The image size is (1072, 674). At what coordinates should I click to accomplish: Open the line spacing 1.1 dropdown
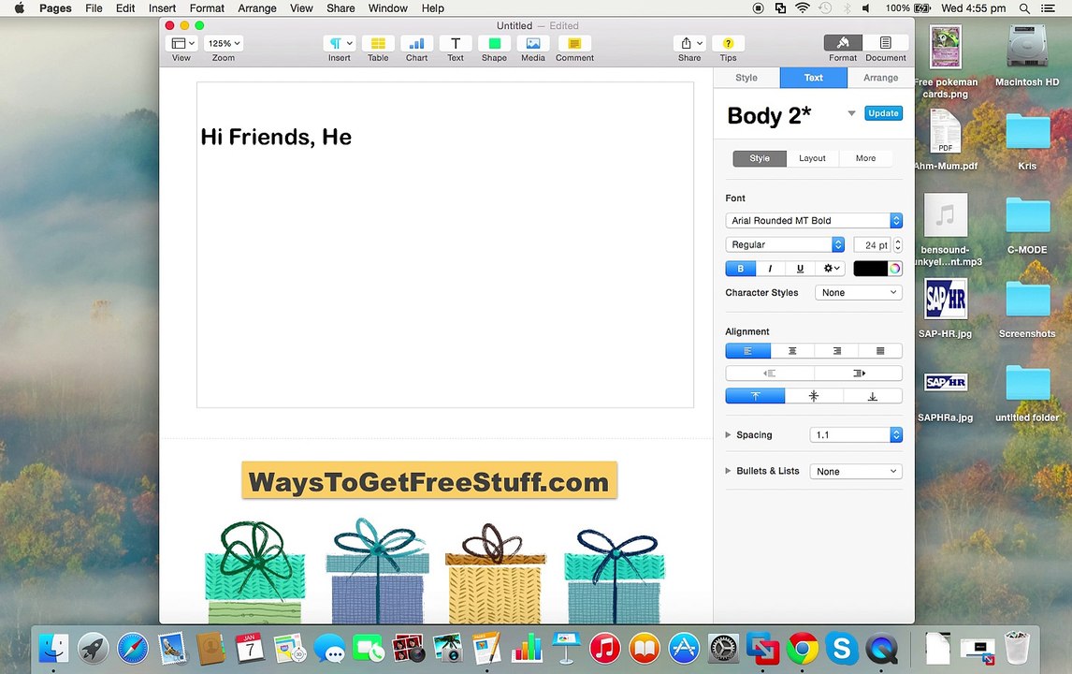(856, 434)
